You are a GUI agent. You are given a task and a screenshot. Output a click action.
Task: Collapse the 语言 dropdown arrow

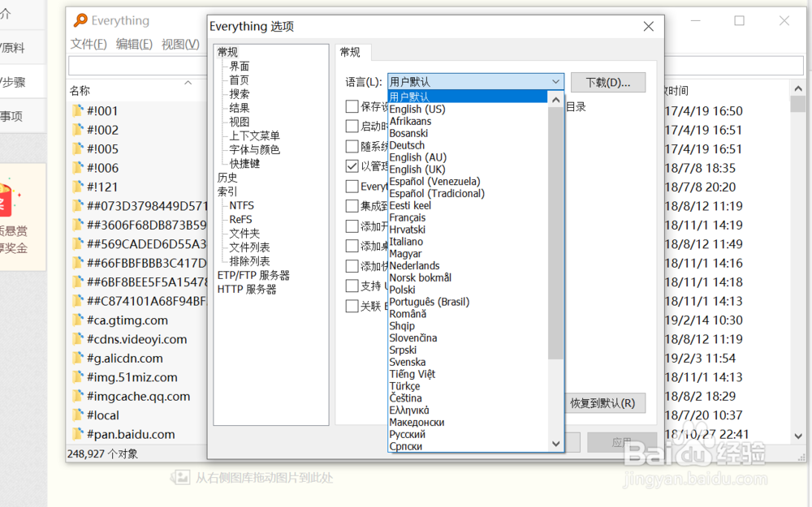(555, 82)
